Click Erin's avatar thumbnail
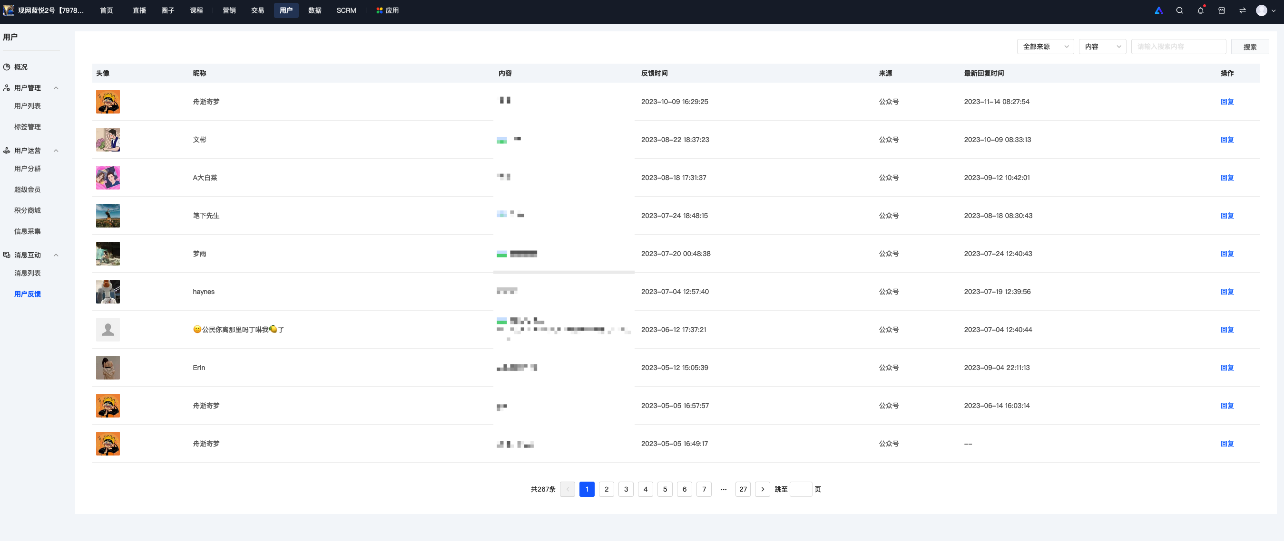Viewport: 1284px width, 541px height. 108,368
